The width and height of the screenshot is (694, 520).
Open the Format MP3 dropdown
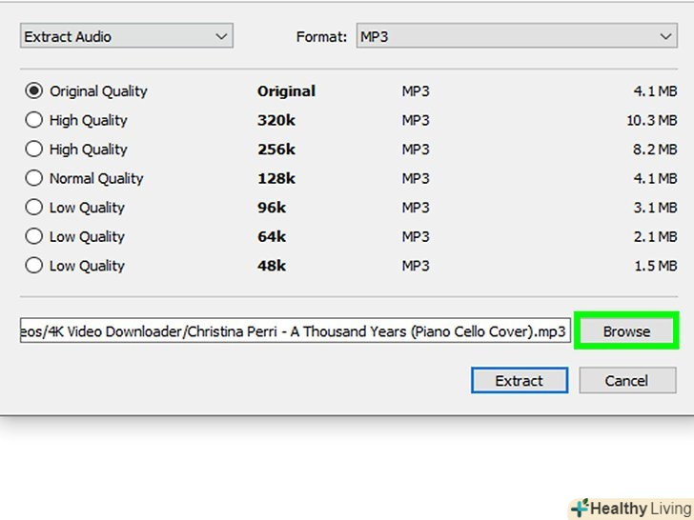[517, 36]
